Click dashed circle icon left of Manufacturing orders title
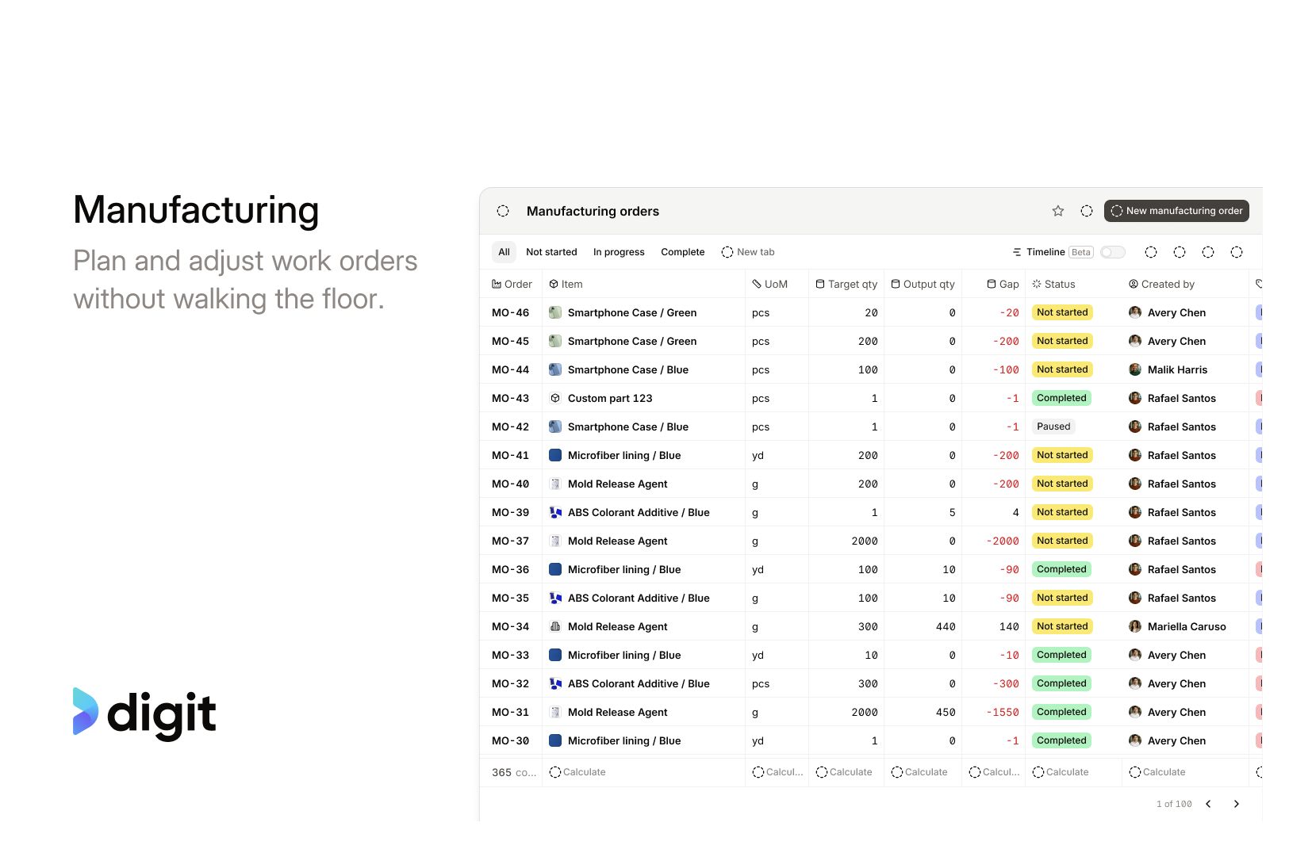Image resolution: width=1312 pixels, height=853 pixels. pyautogui.click(x=503, y=211)
